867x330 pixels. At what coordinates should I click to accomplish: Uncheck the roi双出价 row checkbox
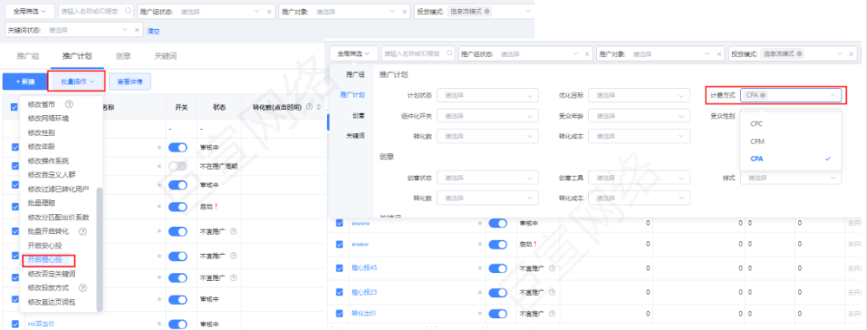14,324
